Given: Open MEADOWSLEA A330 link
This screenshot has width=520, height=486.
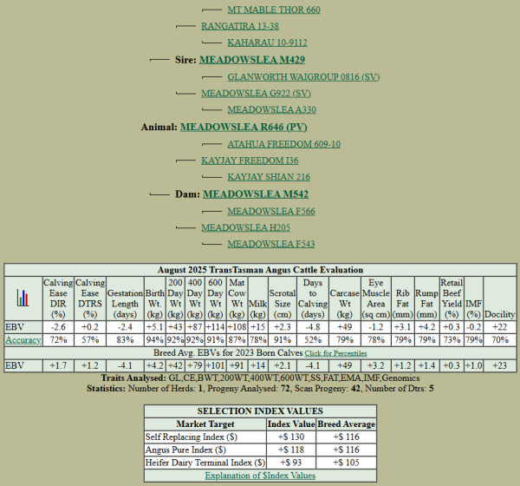Looking at the screenshot, I should coord(272,109).
